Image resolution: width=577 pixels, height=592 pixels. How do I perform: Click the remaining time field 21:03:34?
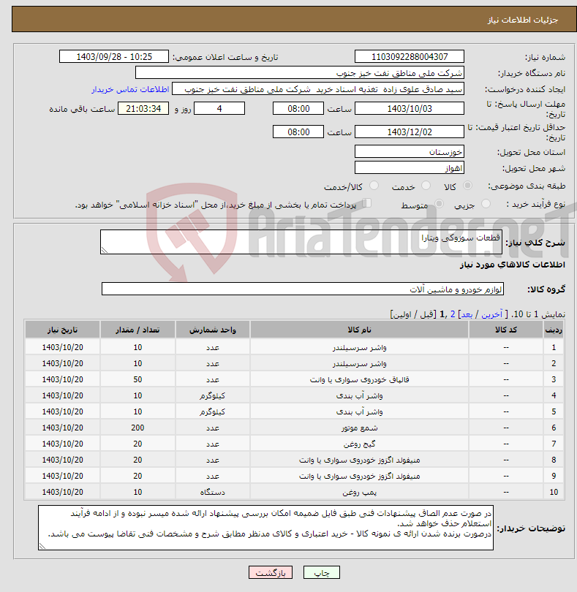point(143,109)
